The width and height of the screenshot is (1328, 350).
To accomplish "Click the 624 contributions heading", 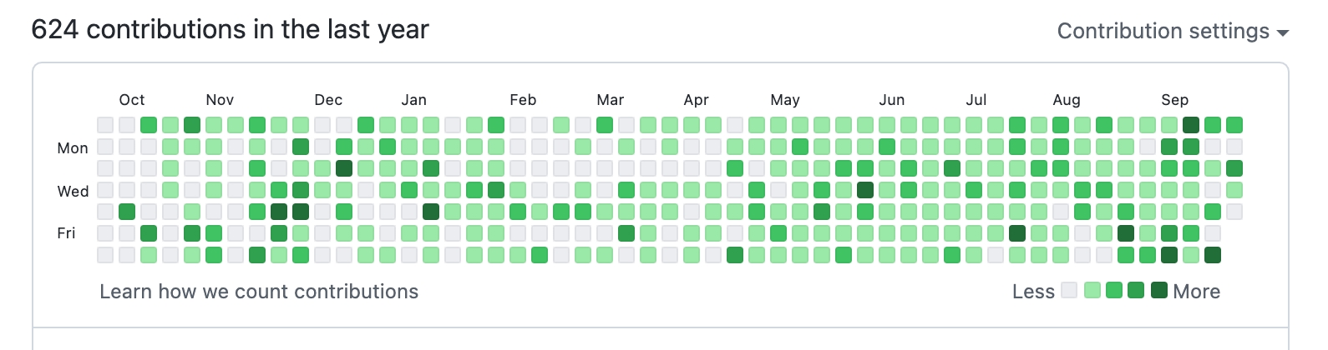I will pos(230,30).
